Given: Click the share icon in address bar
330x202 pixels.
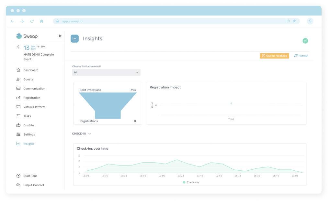Looking at the screenshot, I should [x=288, y=21].
